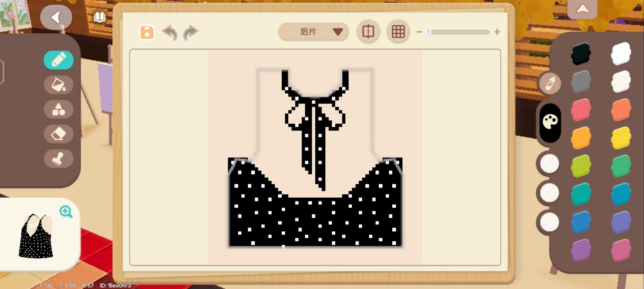This screenshot has width=644, height=289.
Task: Toggle the canvas grid display
Action: [398, 32]
